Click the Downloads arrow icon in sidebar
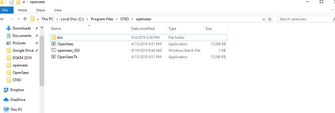The image size is (335, 113). click(x=9, y=28)
